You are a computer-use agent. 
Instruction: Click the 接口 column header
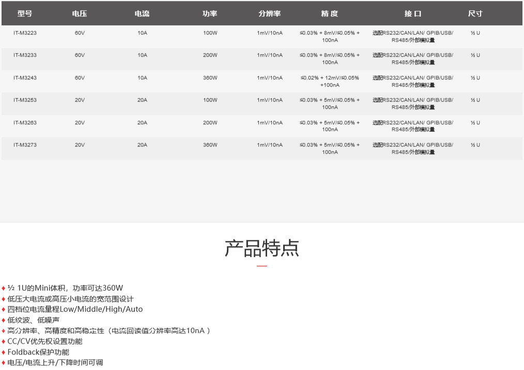point(412,14)
